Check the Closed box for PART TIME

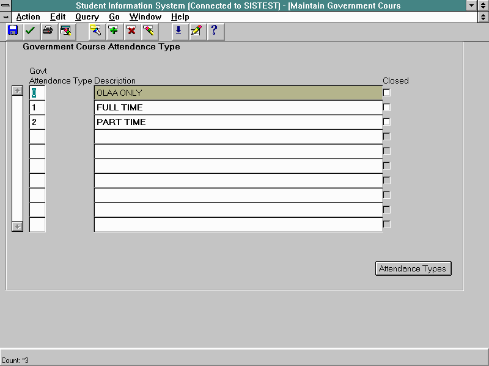tap(386, 122)
